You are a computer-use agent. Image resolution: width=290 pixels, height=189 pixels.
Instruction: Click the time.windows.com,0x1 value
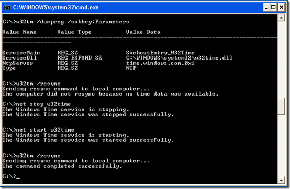(160, 63)
